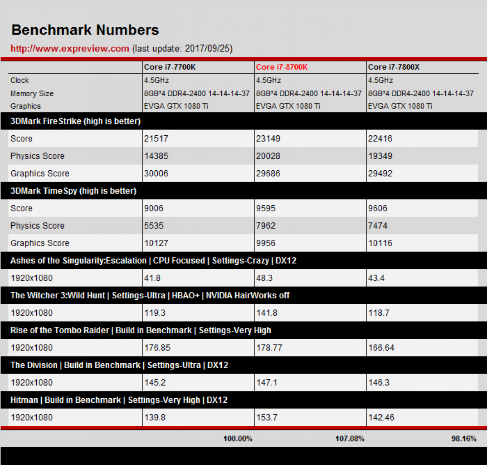Viewport: 487px width, 465px height.
Task: Select the Core i7-7700K column header
Action: point(170,67)
